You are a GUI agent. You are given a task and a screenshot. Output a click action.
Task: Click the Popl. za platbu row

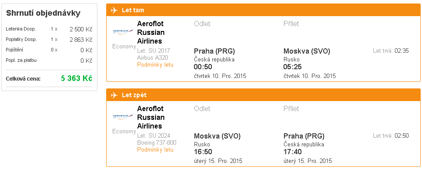(49, 61)
